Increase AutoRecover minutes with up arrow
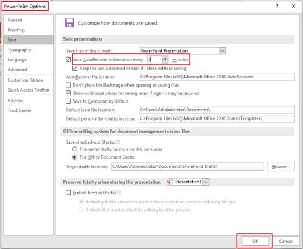The height and width of the screenshot is (249, 303). point(165,58)
